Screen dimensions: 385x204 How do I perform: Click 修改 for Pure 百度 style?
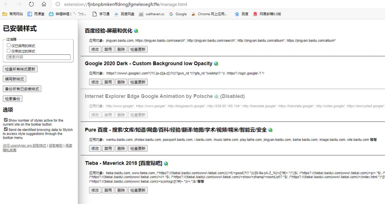pyautogui.click(x=95, y=148)
